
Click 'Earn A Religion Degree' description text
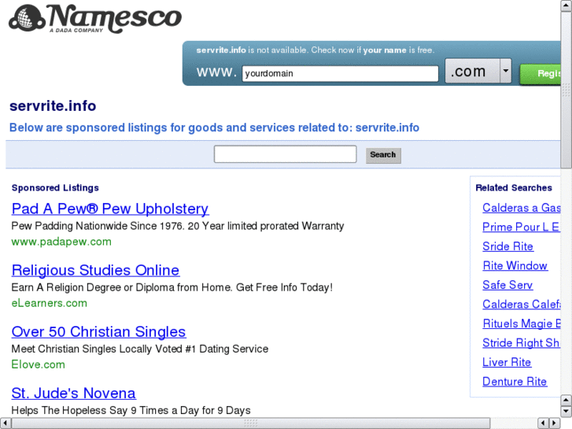coord(172,287)
